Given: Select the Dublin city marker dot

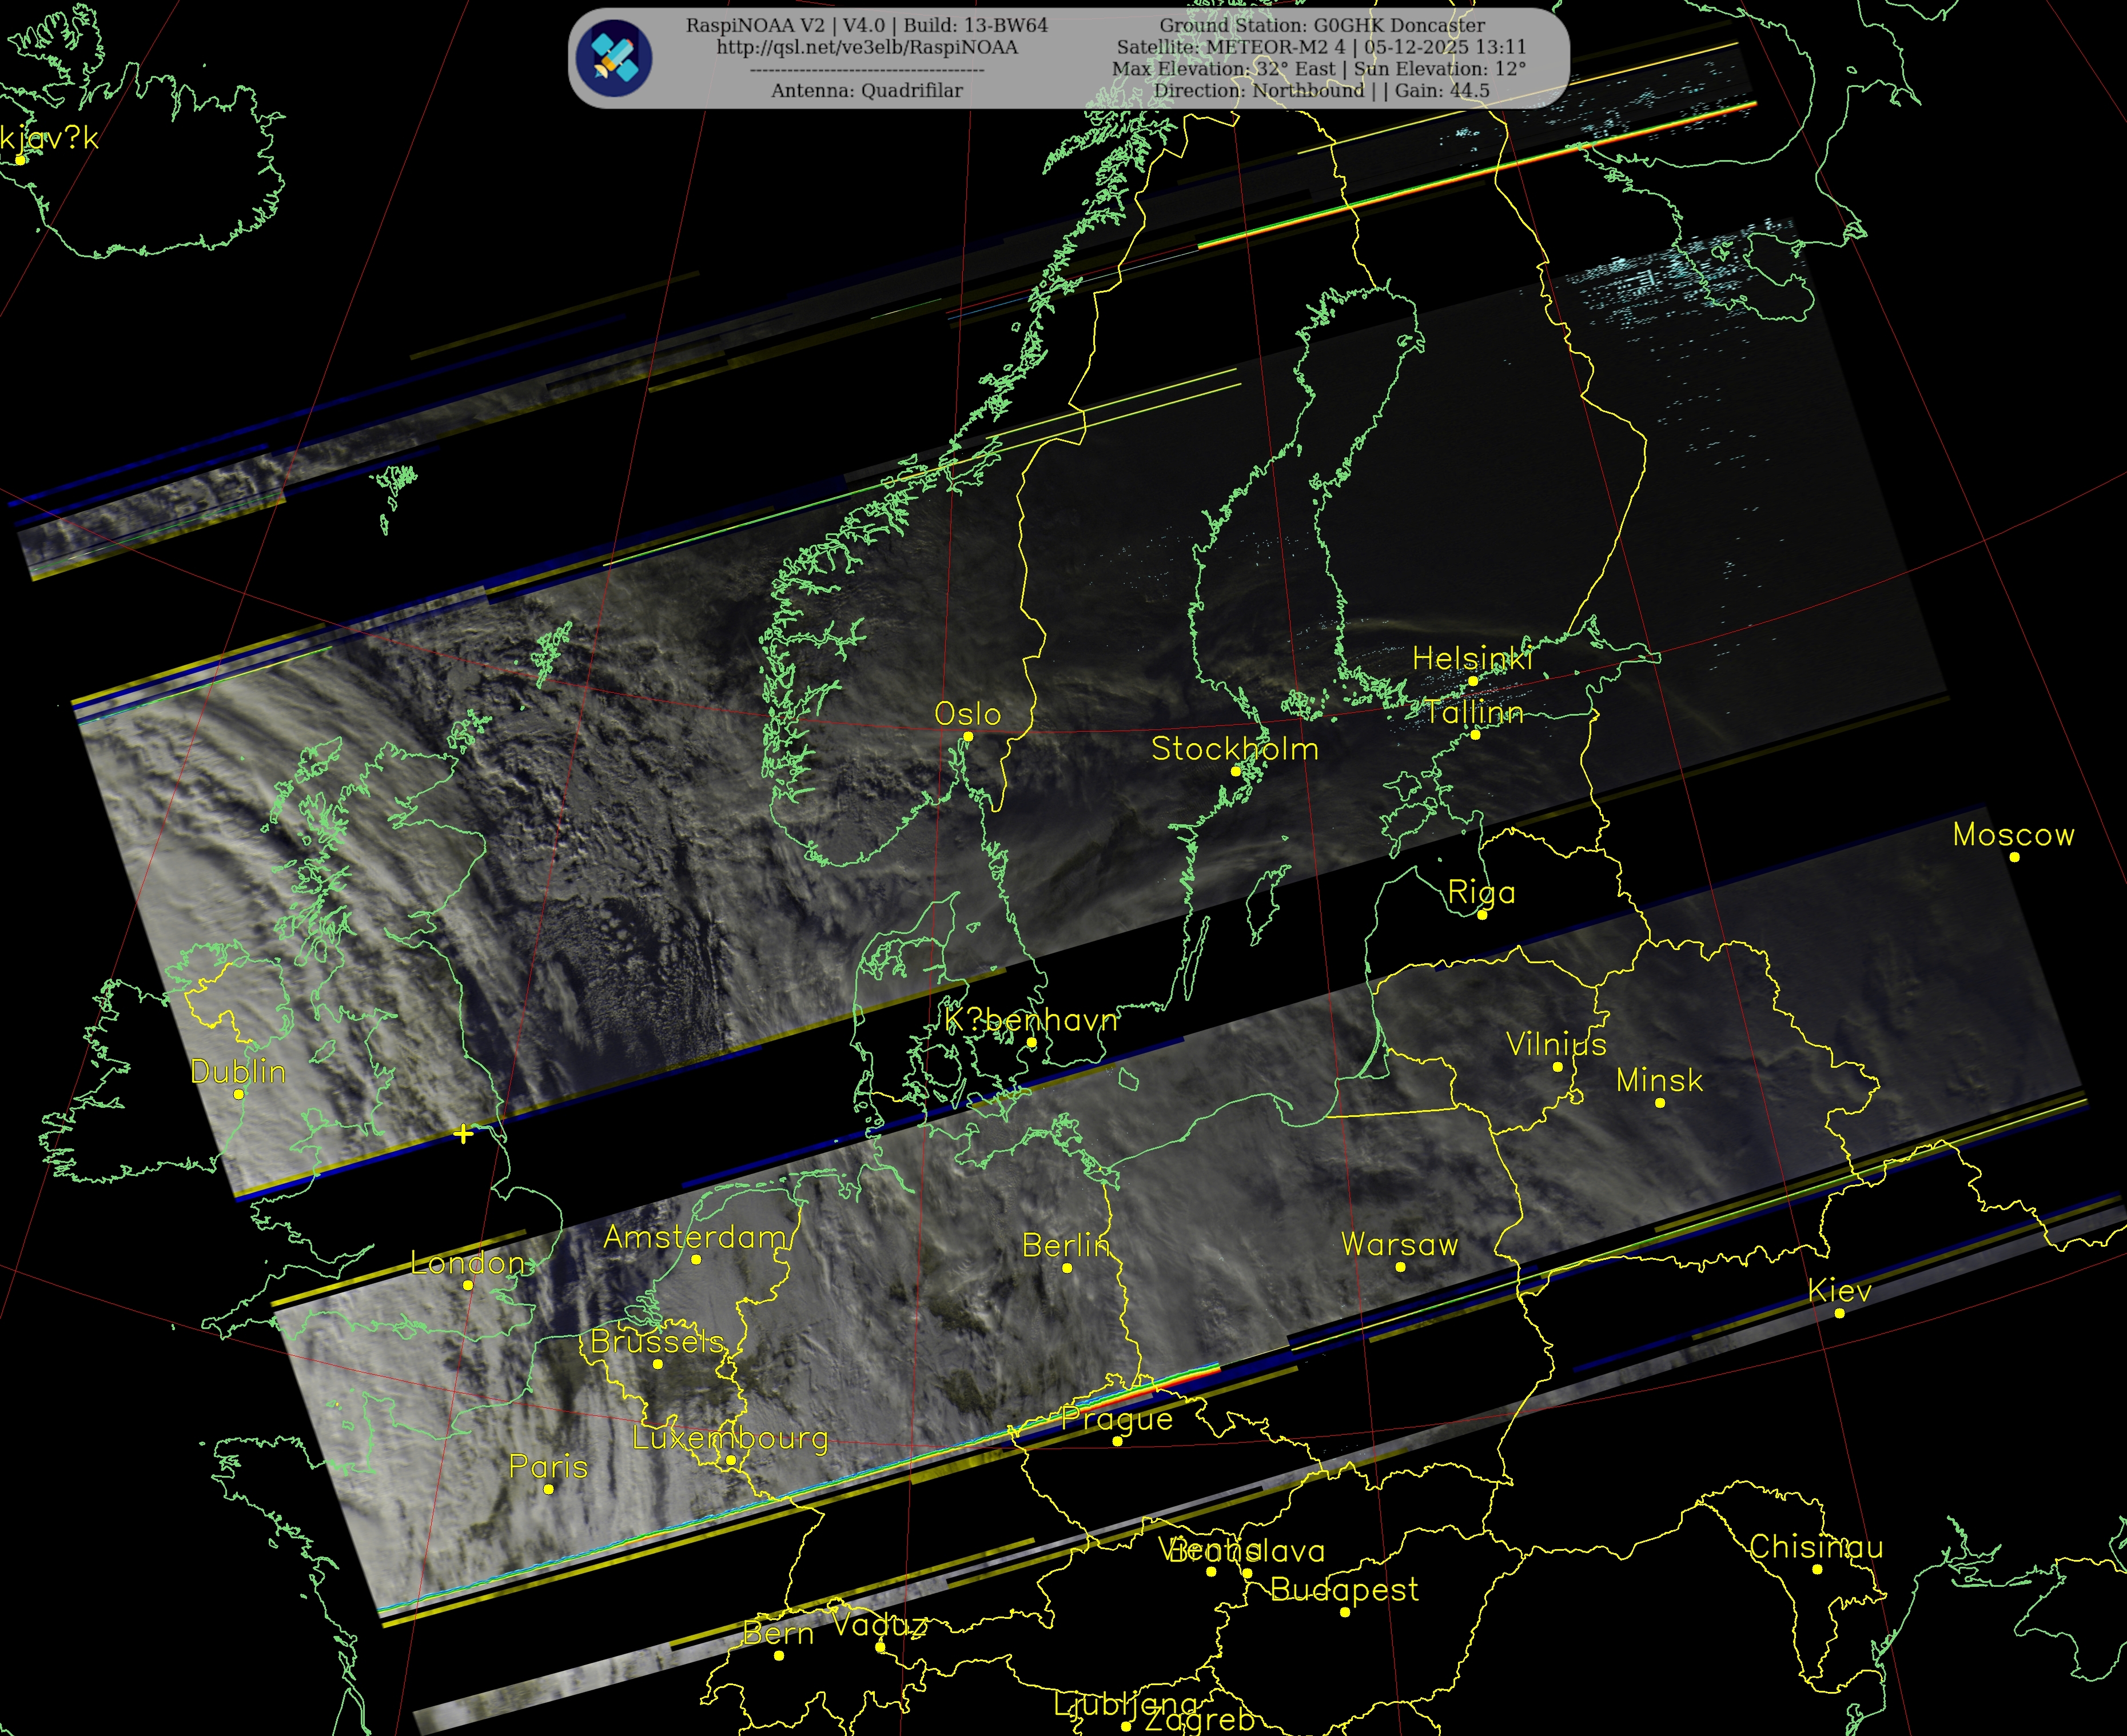Looking at the screenshot, I should coord(238,1094).
